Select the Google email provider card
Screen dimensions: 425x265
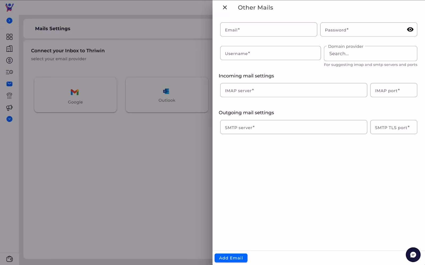pyautogui.click(x=75, y=95)
